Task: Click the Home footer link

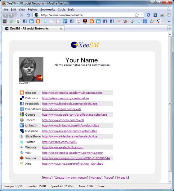Action: [x=47, y=178]
